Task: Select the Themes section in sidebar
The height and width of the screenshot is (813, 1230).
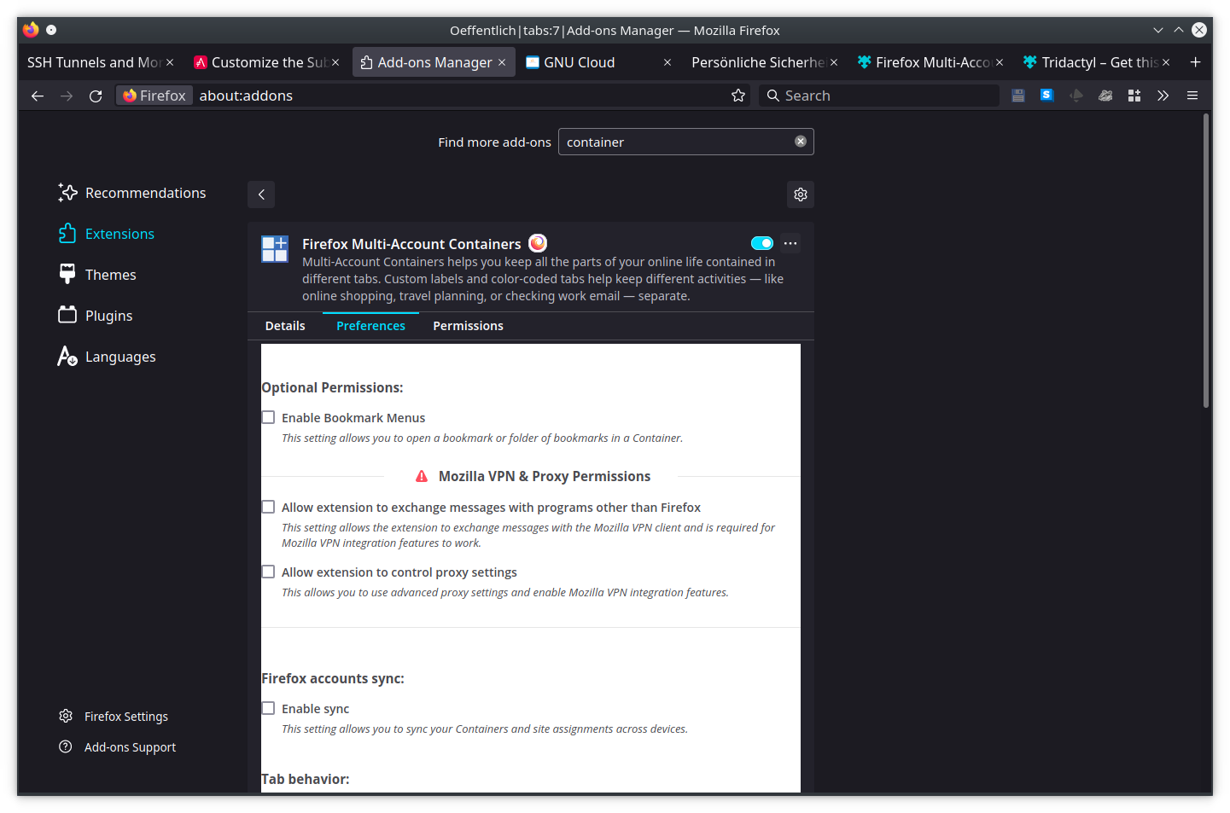Action: [109, 274]
